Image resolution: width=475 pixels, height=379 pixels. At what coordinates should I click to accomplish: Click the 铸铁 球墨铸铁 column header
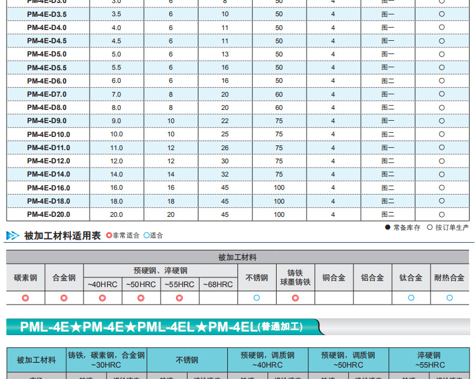click(295, 277)
